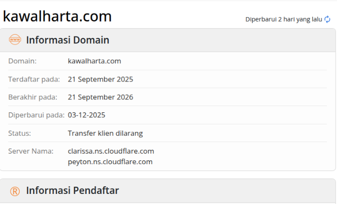
Task: Click the Server Nama: label
Action: pos(31,151)
